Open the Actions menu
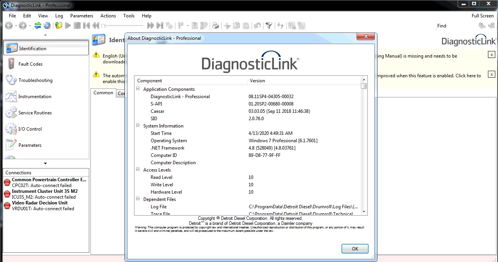The width and height of the screenshot is (498, 262). 108,16
